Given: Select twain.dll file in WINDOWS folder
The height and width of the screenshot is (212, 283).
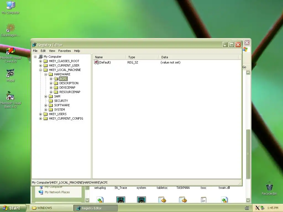Looking at the screenshot, I should [224, 188].
